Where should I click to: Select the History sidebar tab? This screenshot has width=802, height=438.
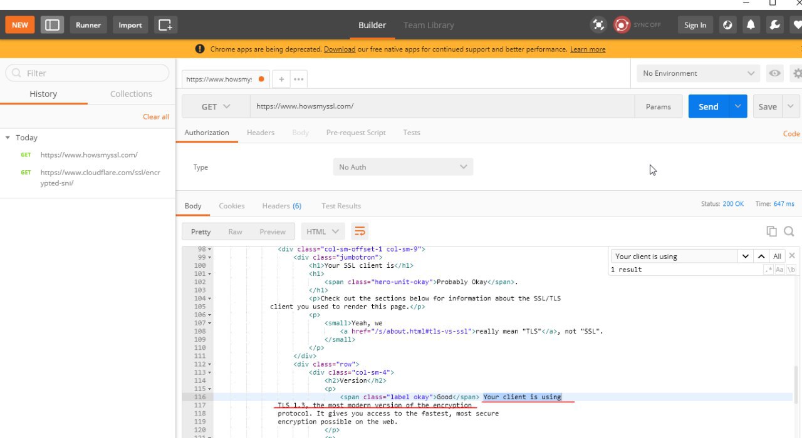tap(43, 94)
